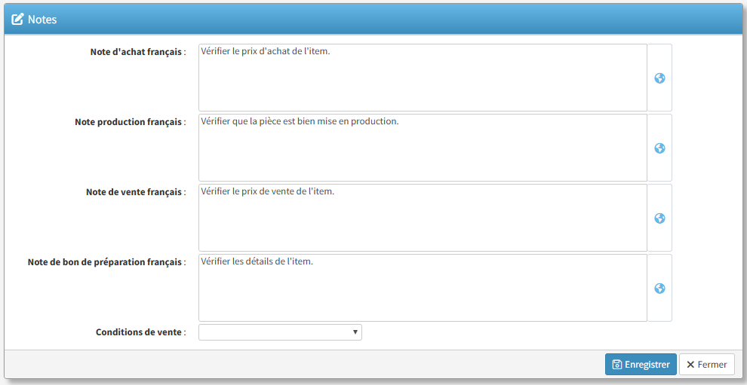Save the notes with Enregistrer

[x=641, y=365]
